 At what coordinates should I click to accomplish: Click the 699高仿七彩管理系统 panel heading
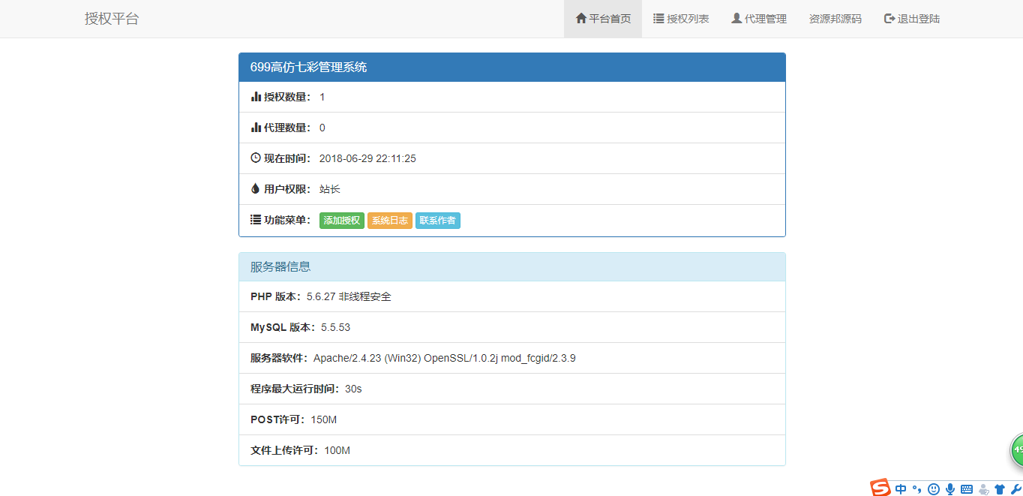[512, 67]
